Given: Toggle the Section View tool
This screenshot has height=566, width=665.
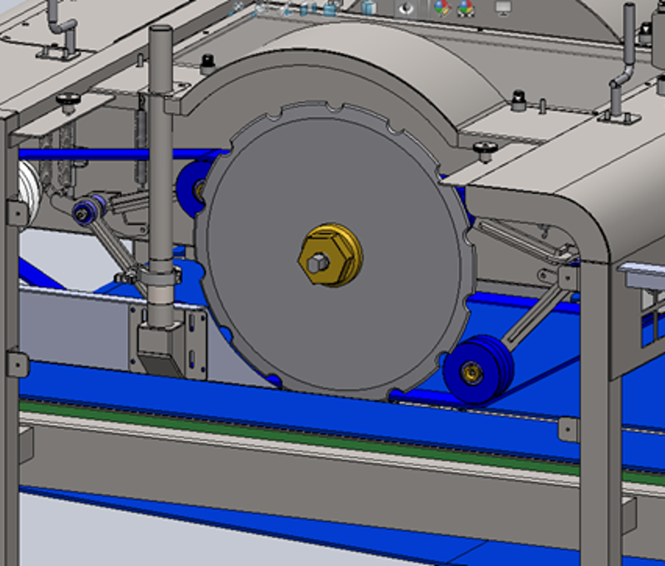Looking at the screenshot, I should click(x=308, y=9).
